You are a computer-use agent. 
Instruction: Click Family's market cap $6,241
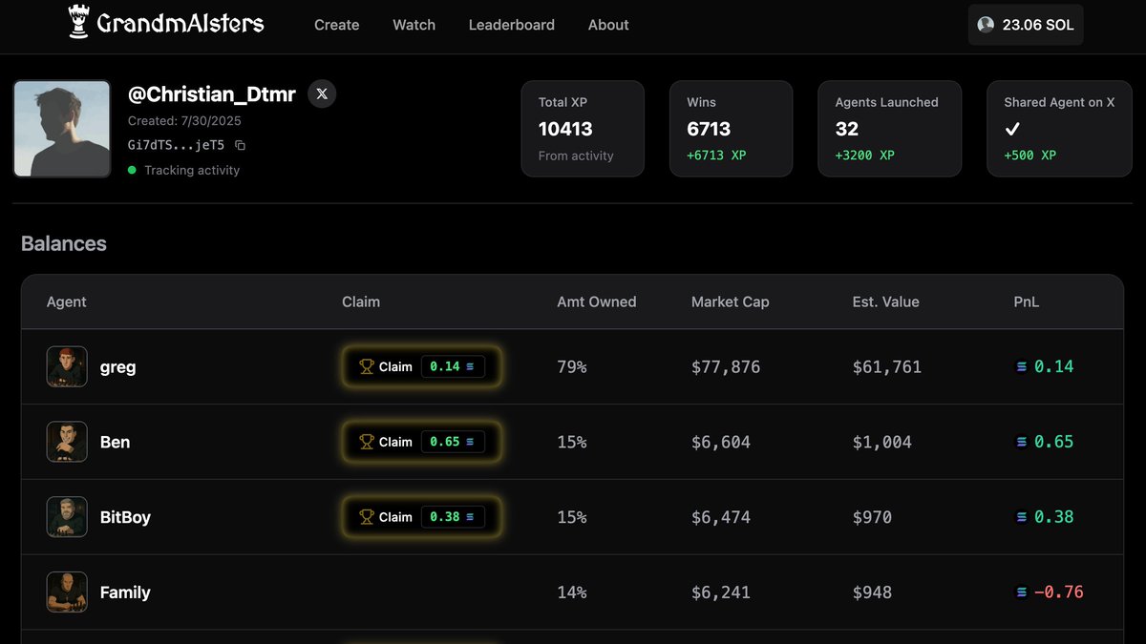pyautogui.click(x=721, y=593)
